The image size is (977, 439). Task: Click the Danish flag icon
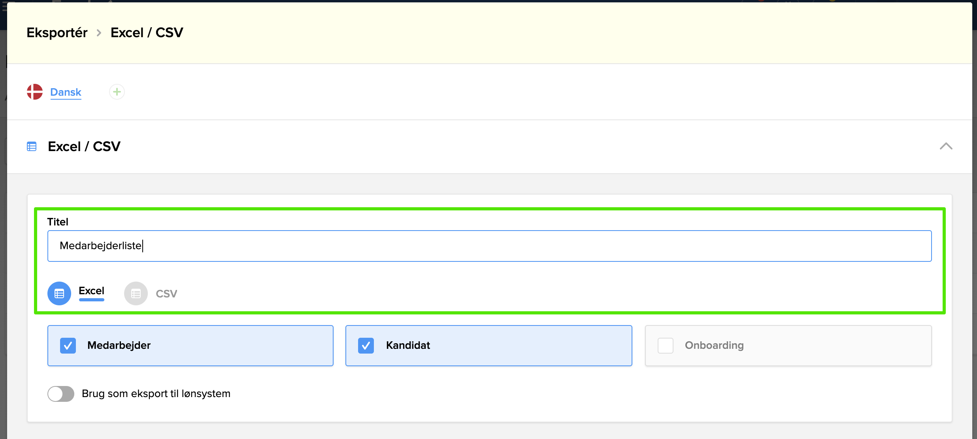(x=35, y=92)
